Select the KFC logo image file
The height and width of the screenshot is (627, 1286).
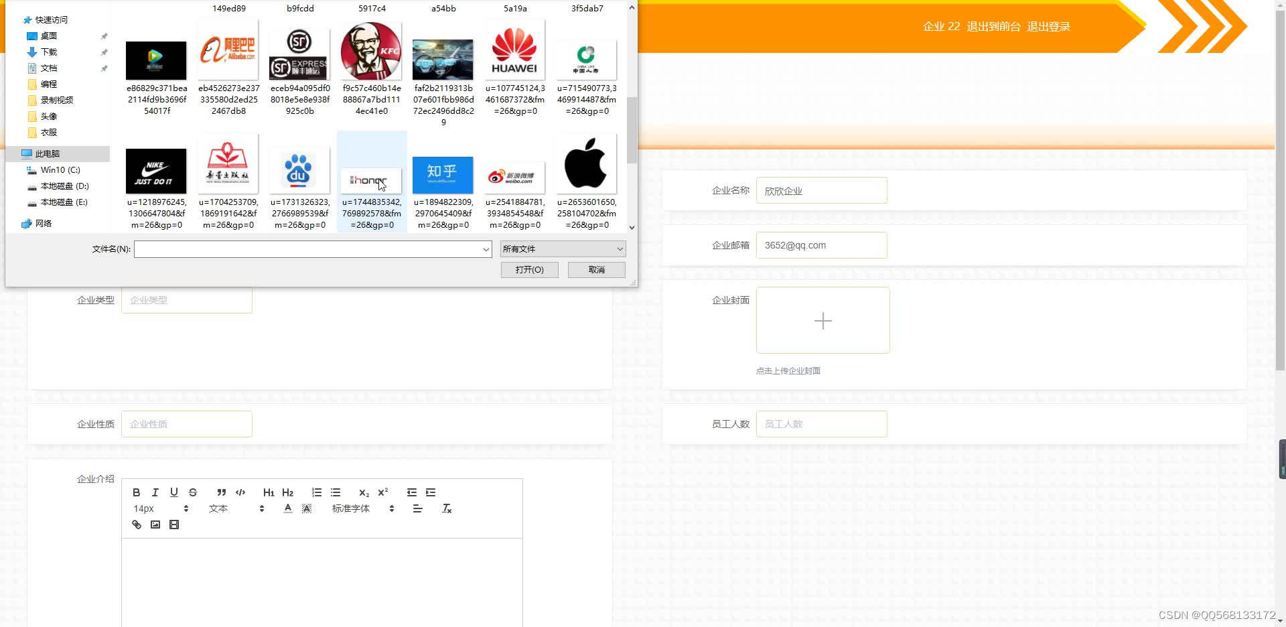tap(371, 51)
